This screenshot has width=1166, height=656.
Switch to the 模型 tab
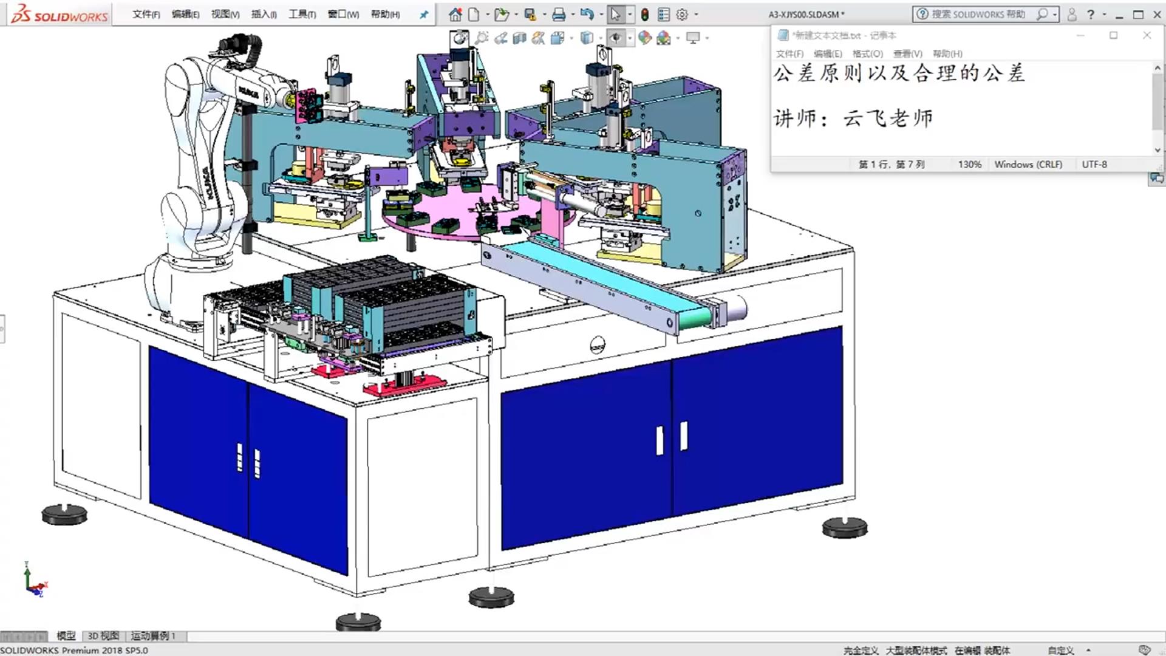click(x=66, y=636)
